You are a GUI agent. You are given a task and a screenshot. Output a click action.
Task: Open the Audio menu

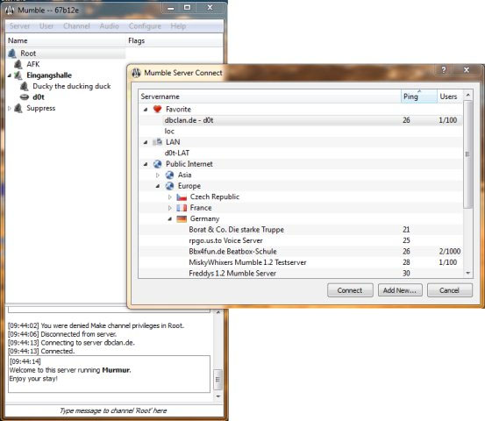[x=109, y=26]
